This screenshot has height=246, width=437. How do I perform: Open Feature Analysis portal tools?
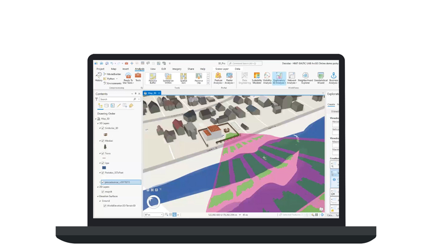[218, 78]
